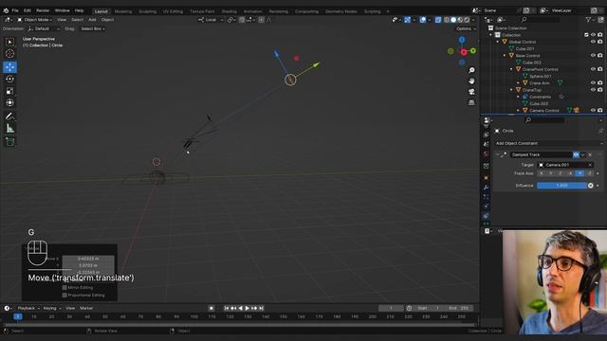This screenshot has height=341, width=607.
Task: Switch to the Scripting workspace tab
Action: [x=373, y=11]
